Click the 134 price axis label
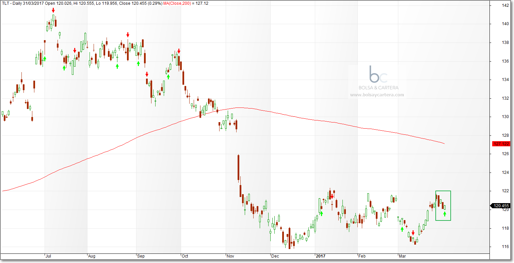 pyautogui.click(x=505, y=80)
